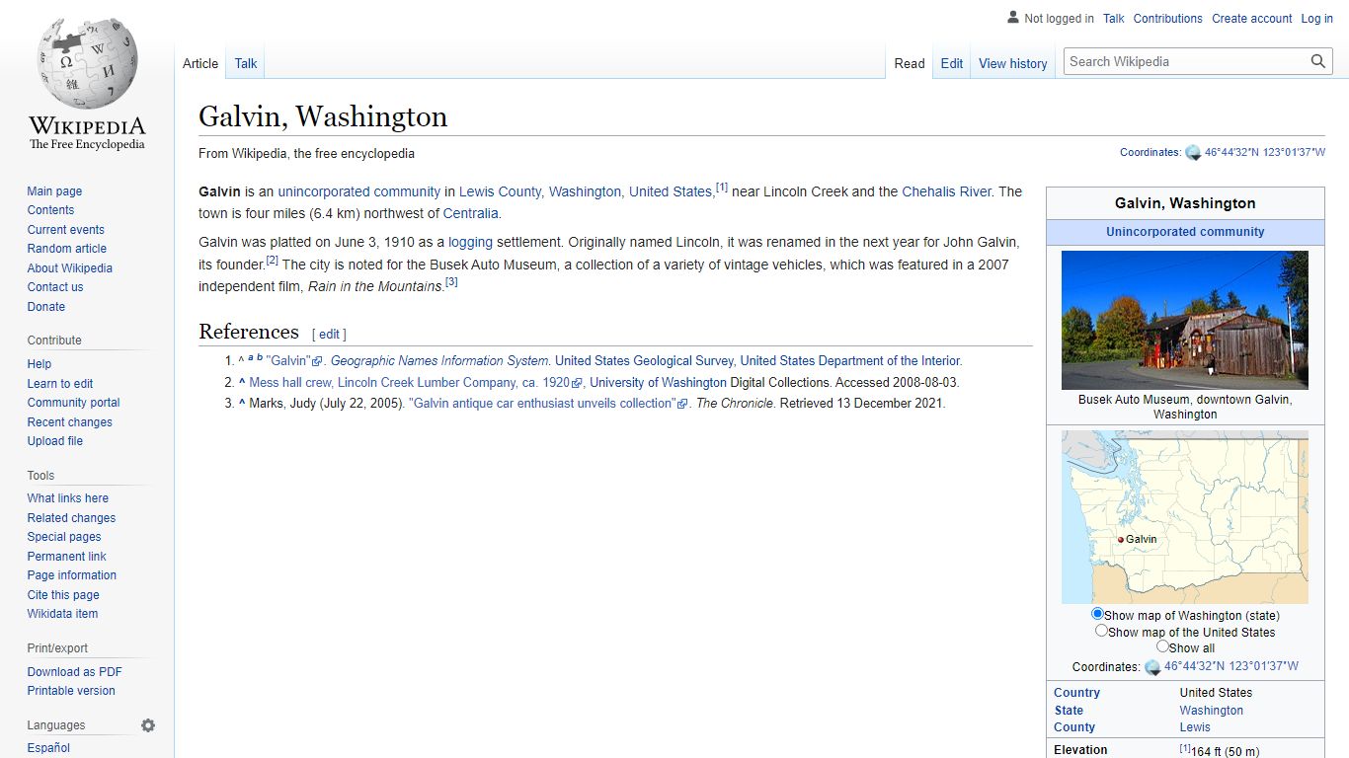Open the Contributions link in the header
This screenshot has width=1349, height=758.
pyautogui.click(x=1168, y=19)
